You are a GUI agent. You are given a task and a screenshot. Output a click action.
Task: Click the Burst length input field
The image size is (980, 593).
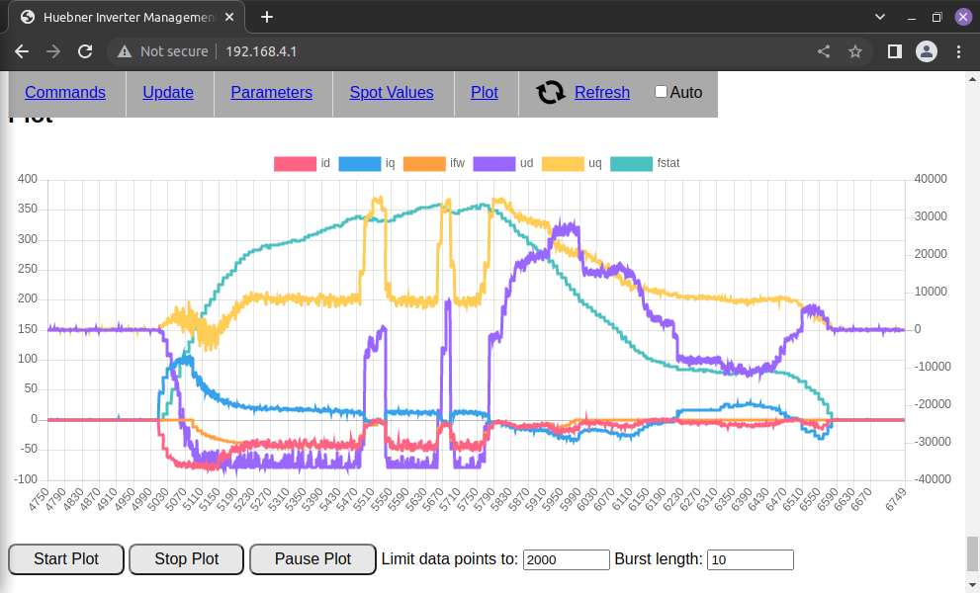pyautogui.click(x=751, y=559)
